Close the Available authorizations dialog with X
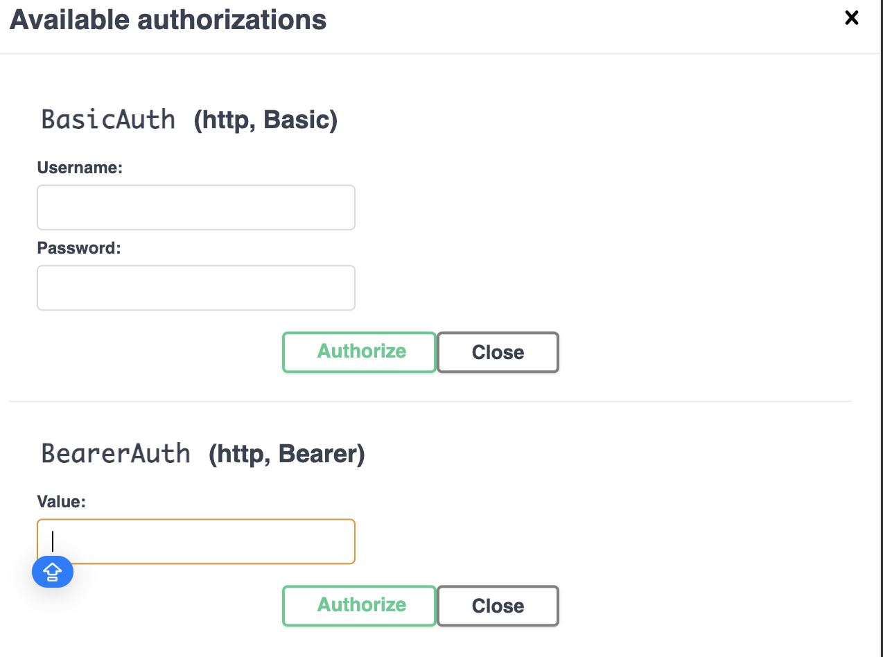The height and width of the screenshot is (657, 883). coord(852,18)
